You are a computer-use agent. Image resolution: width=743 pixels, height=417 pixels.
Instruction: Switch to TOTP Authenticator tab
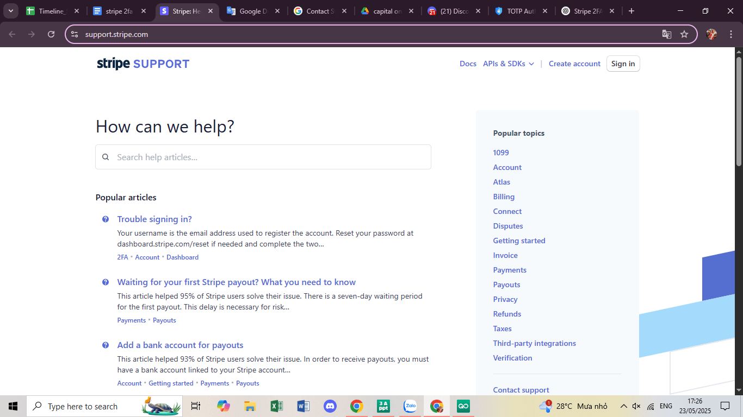click(521, 11)
